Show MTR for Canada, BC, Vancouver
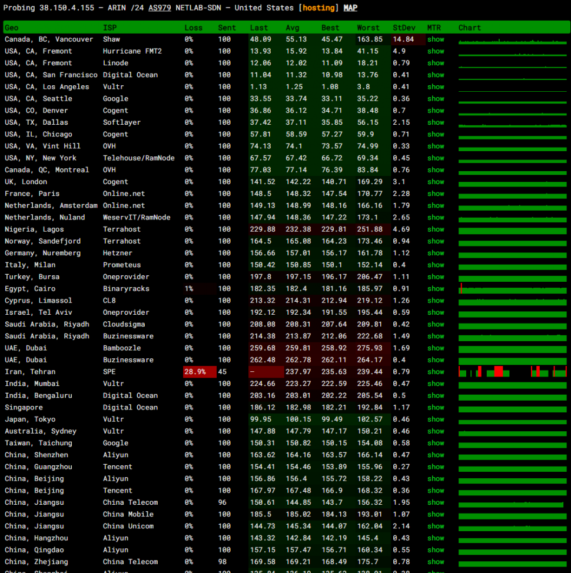This screenshot has height=573, width=571. click(x=436, y=39)
